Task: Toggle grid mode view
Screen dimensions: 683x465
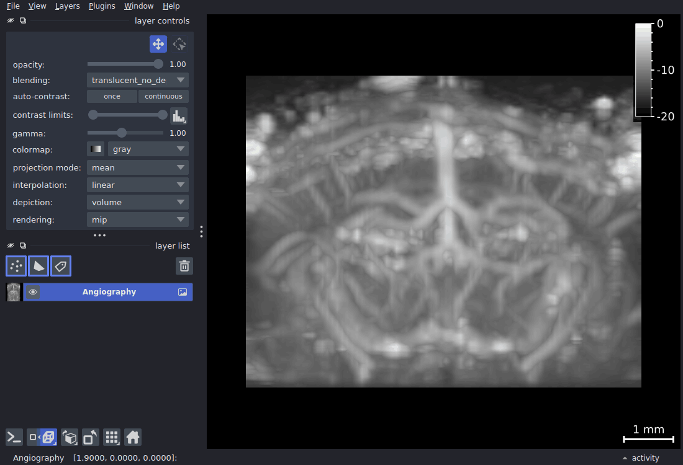Action: click(x=112, y=437)
